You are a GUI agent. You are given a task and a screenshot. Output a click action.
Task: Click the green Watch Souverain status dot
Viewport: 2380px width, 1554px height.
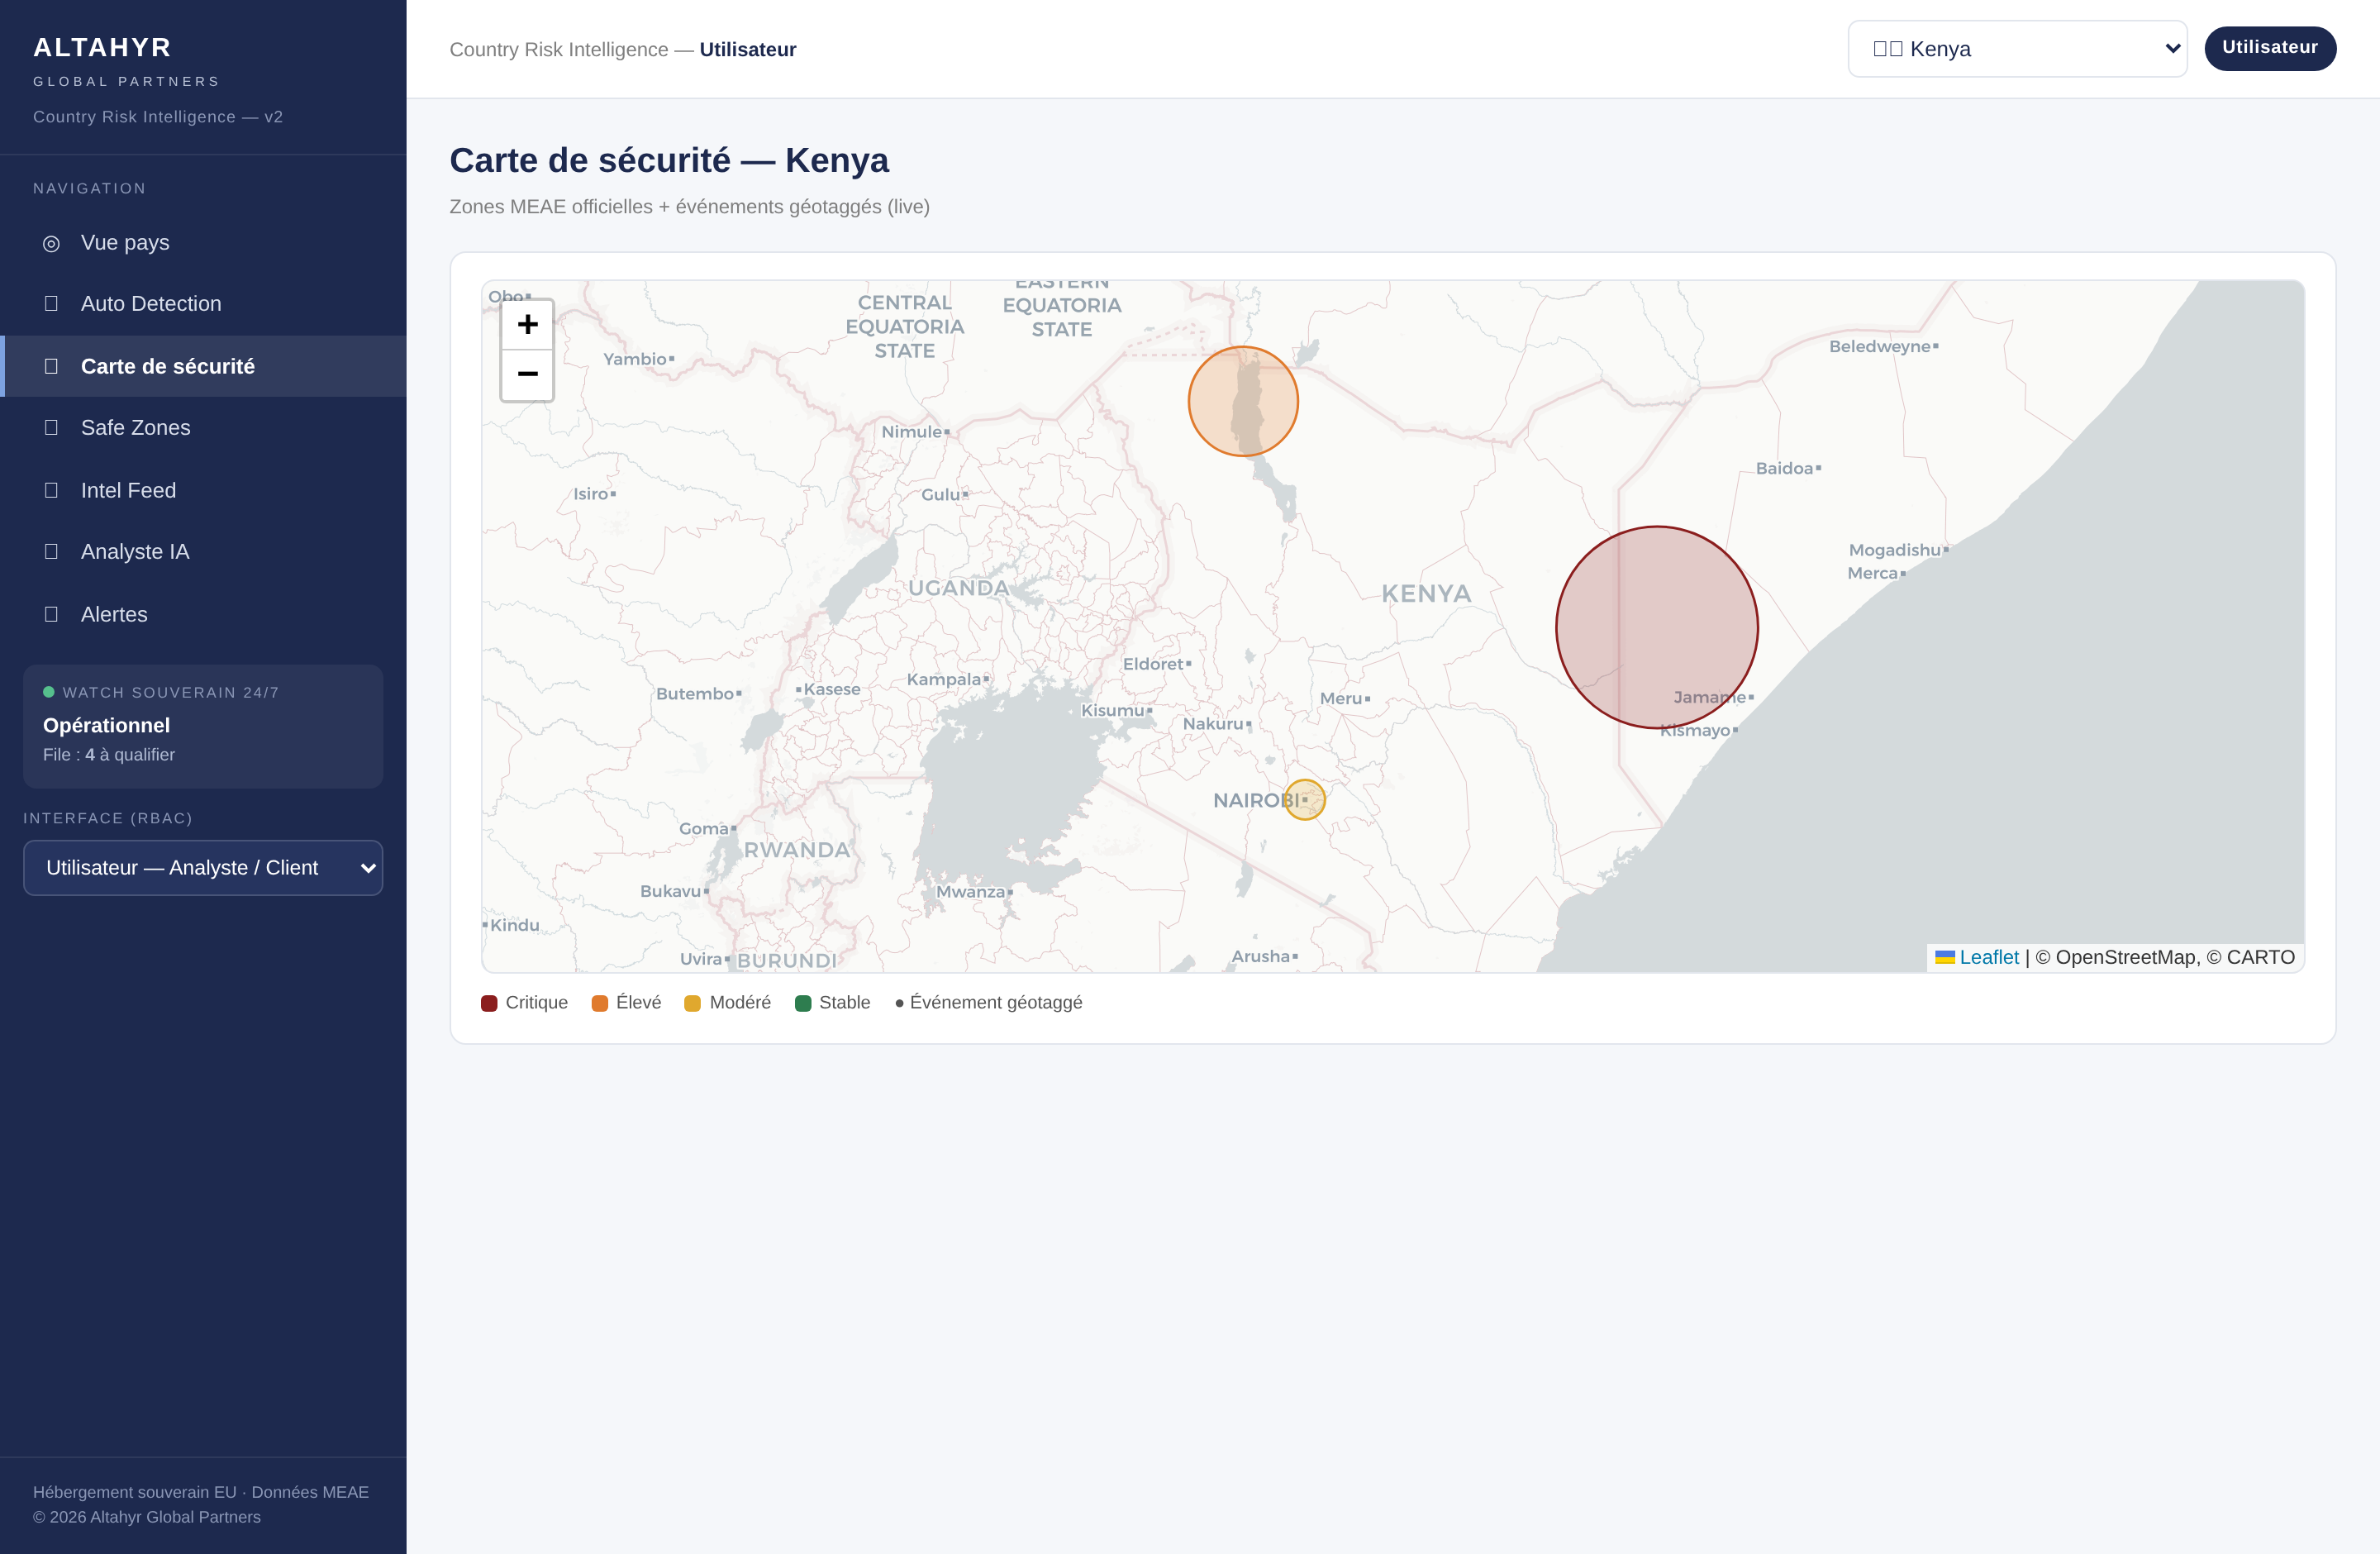[48, 692]
